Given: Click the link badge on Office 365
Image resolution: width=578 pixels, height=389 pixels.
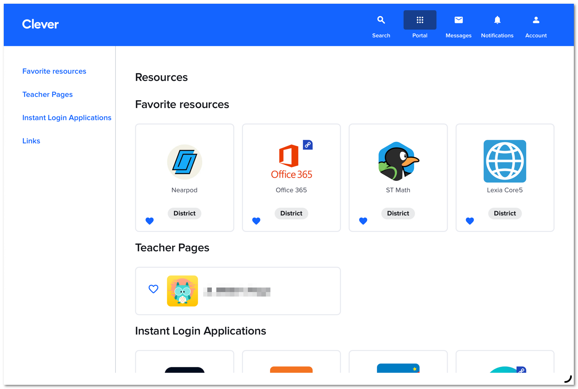Looking at the screenshot, I should pyautogui.click(x=308, y=145).
